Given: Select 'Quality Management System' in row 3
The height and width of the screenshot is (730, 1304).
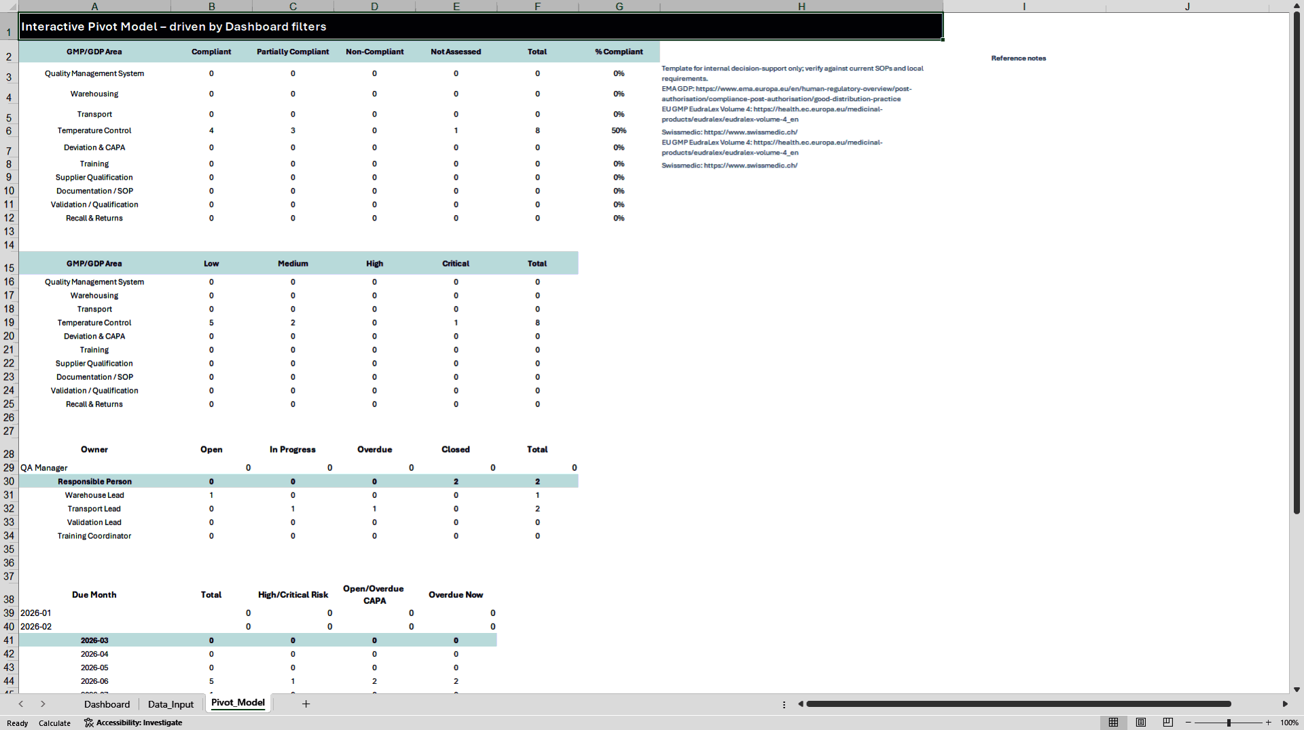Looking at the screenshot, I should point(94,73).
